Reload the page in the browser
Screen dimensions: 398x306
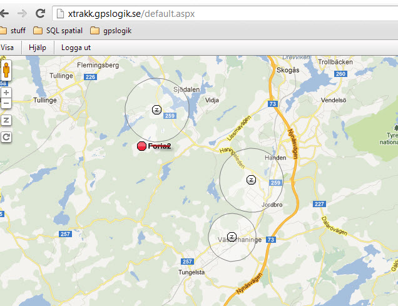[40, 13]
